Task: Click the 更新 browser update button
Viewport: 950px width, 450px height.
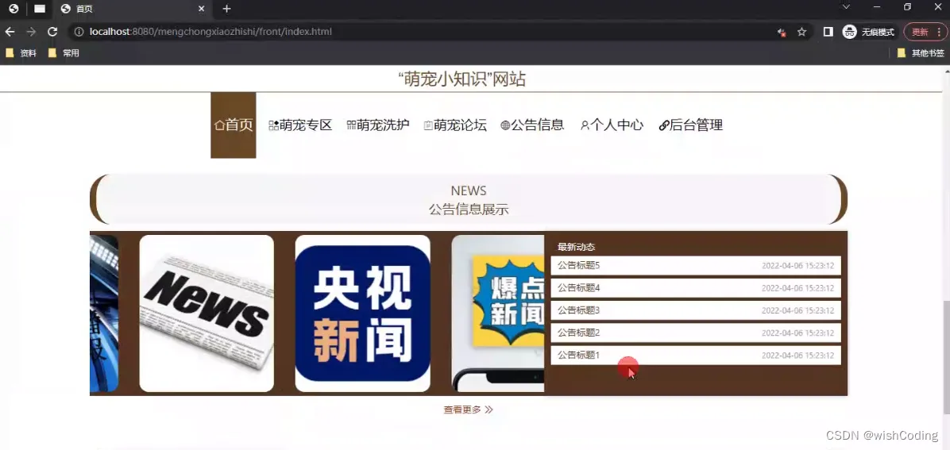Action: (925, 32)
